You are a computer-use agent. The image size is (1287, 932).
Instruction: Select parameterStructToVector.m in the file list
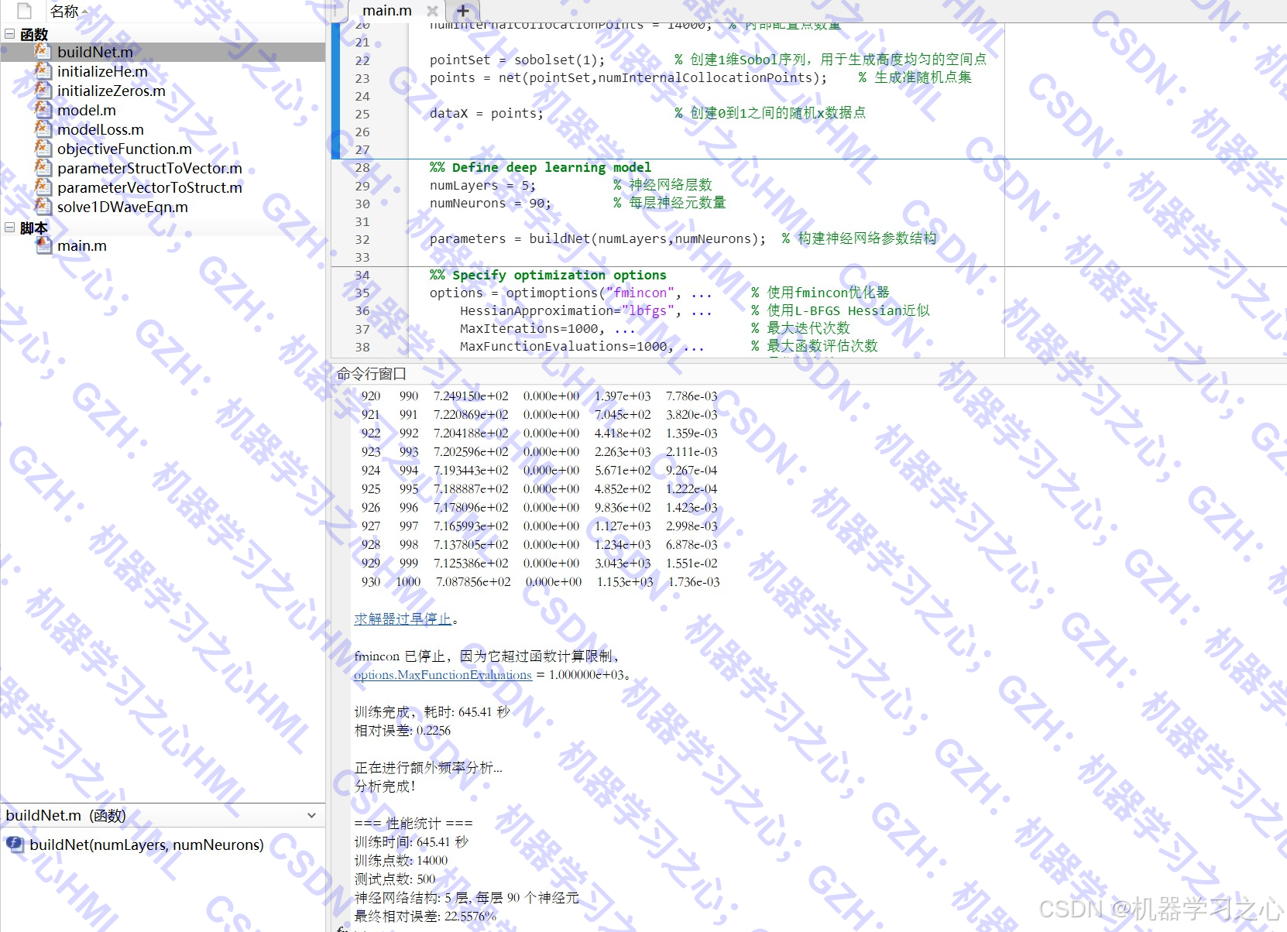tap(149, 168)
